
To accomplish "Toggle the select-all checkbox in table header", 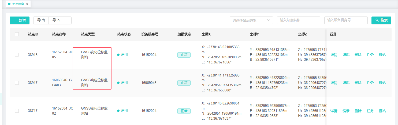I will (17, 34).
